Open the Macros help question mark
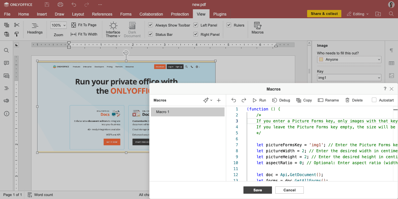The width and height of the screenshot is (398, 199). click(385, 89)
